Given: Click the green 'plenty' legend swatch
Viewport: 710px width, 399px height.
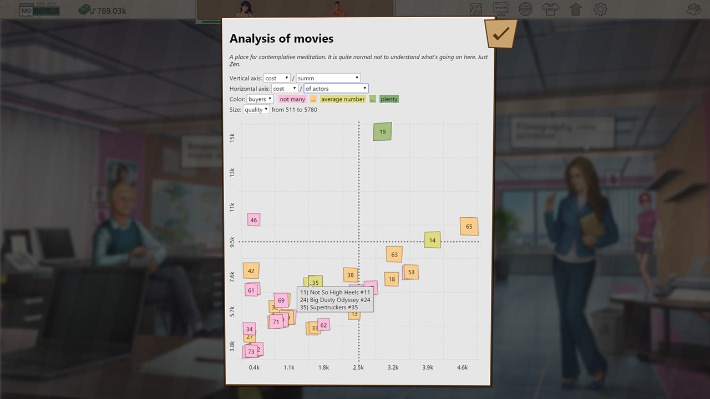Looking at the screenshot, I should point(389,99).
